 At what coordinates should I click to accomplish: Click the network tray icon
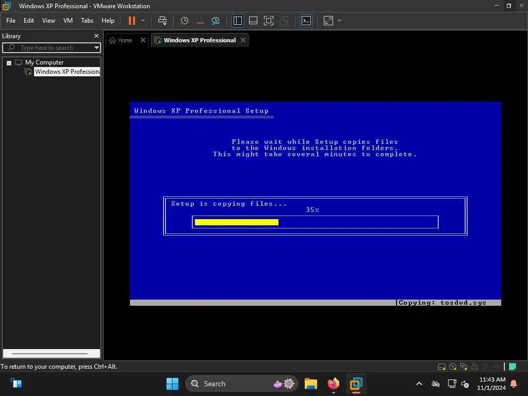[452, 384]
